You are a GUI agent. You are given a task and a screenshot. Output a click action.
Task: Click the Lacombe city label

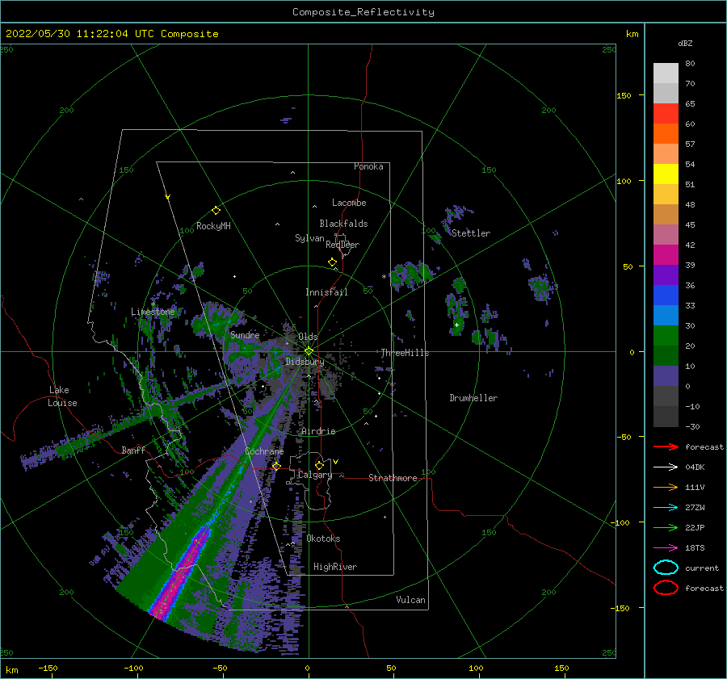click(349, 203)
